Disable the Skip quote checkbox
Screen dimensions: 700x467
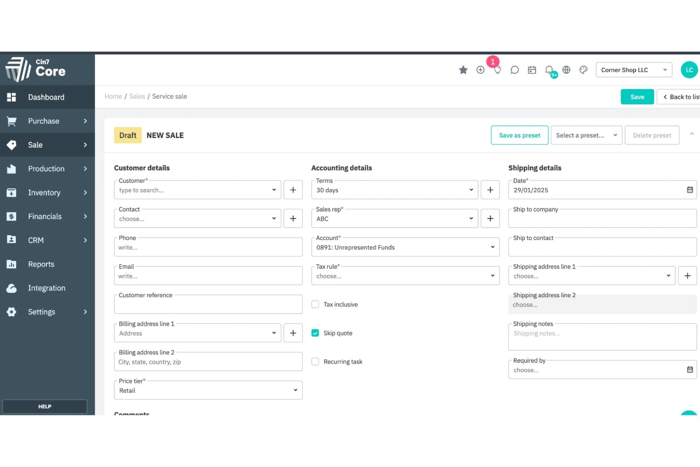click(315, 333)
